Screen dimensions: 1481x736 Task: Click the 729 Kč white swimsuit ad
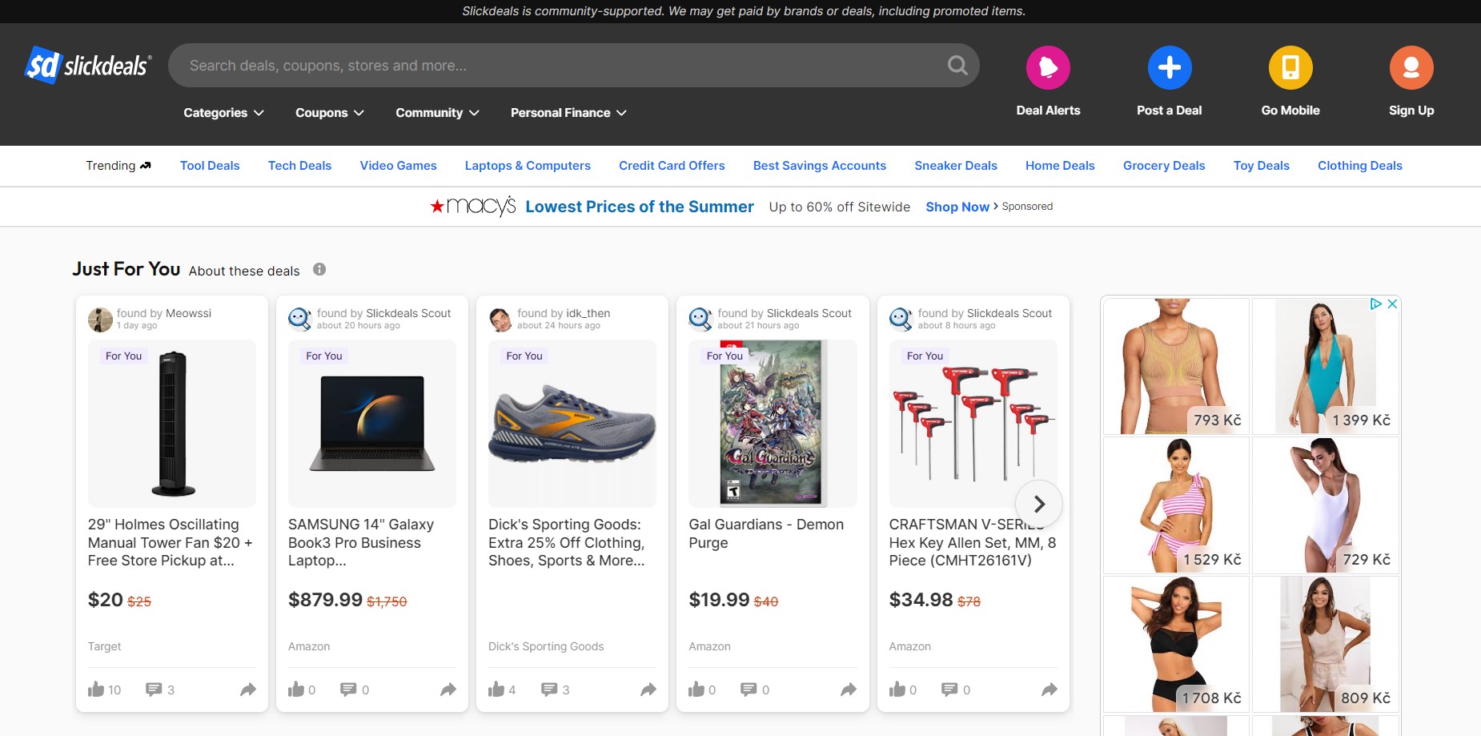(x=1326, y=505)
